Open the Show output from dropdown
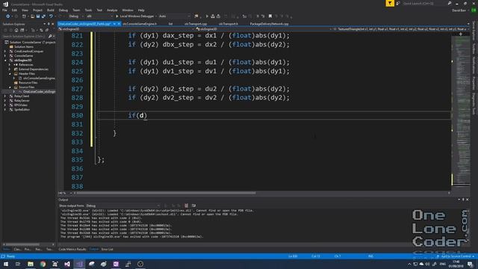 [122, 205]
